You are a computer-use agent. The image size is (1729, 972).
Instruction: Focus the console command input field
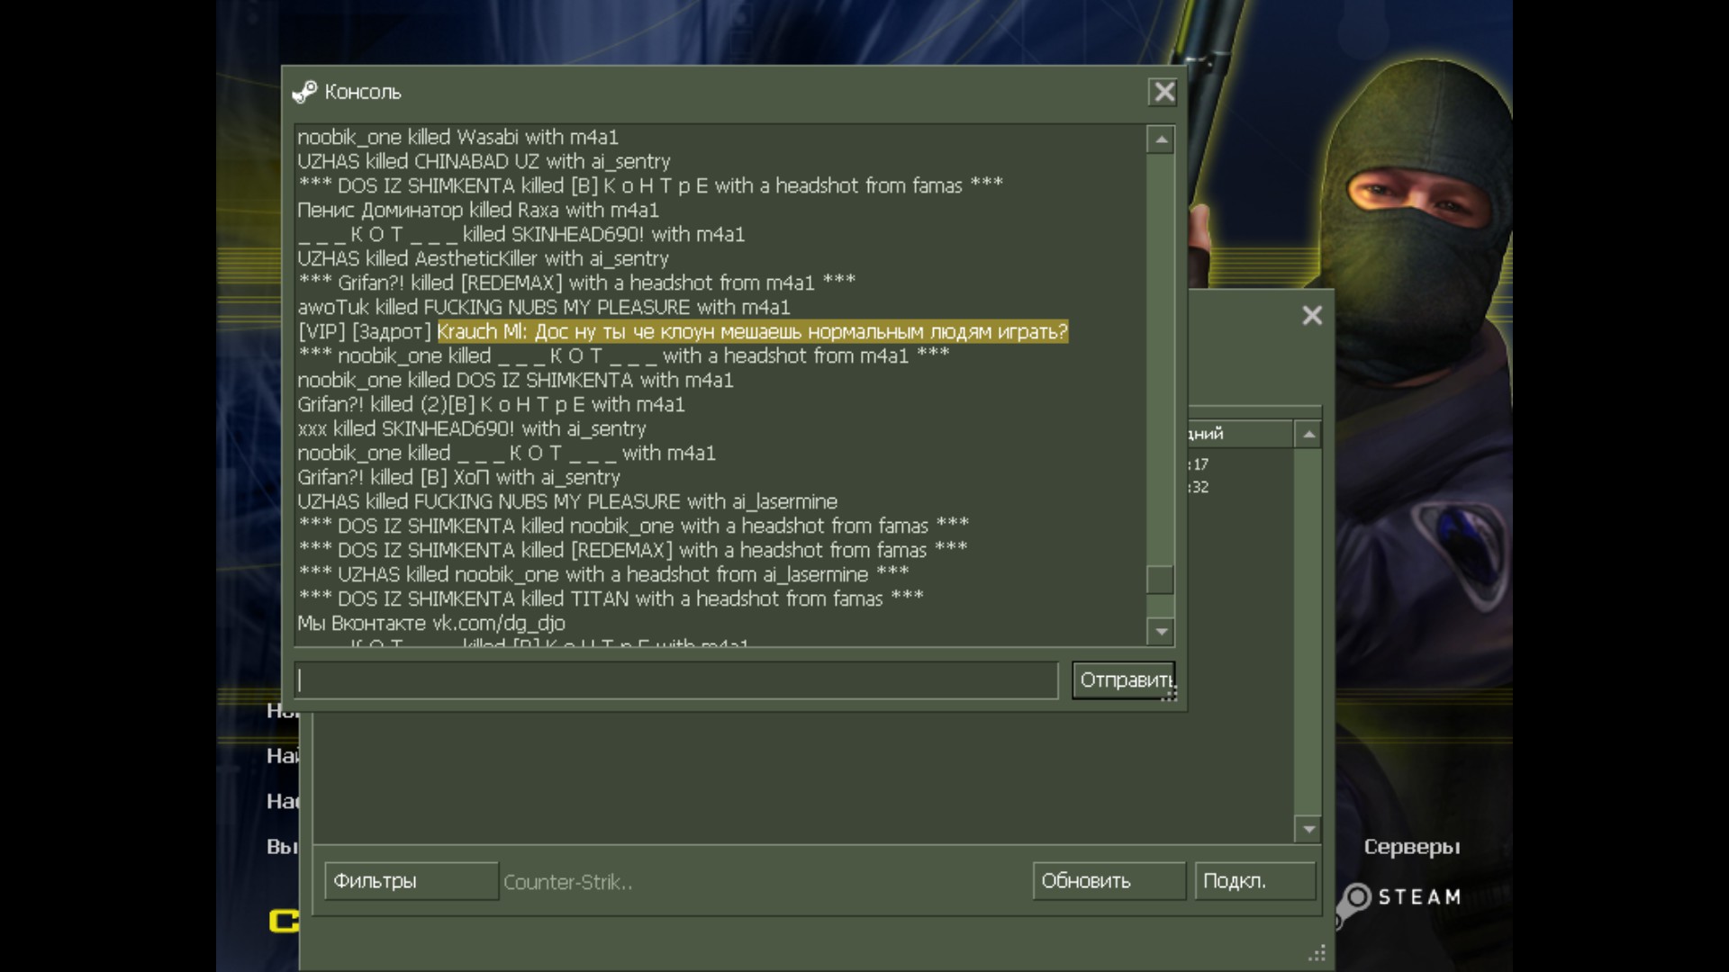(x=675, y=680)
